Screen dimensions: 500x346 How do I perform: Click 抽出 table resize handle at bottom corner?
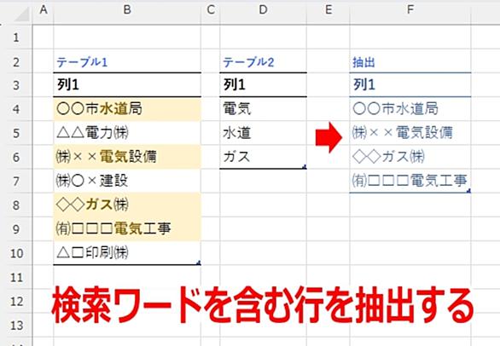(x=468, y=191)
